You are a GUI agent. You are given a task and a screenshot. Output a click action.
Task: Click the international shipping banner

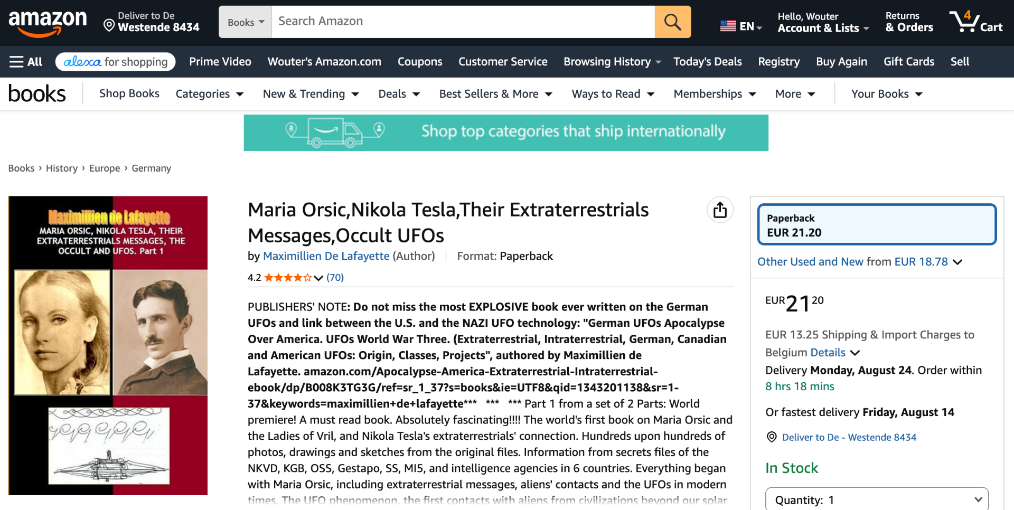coord(506,133)
